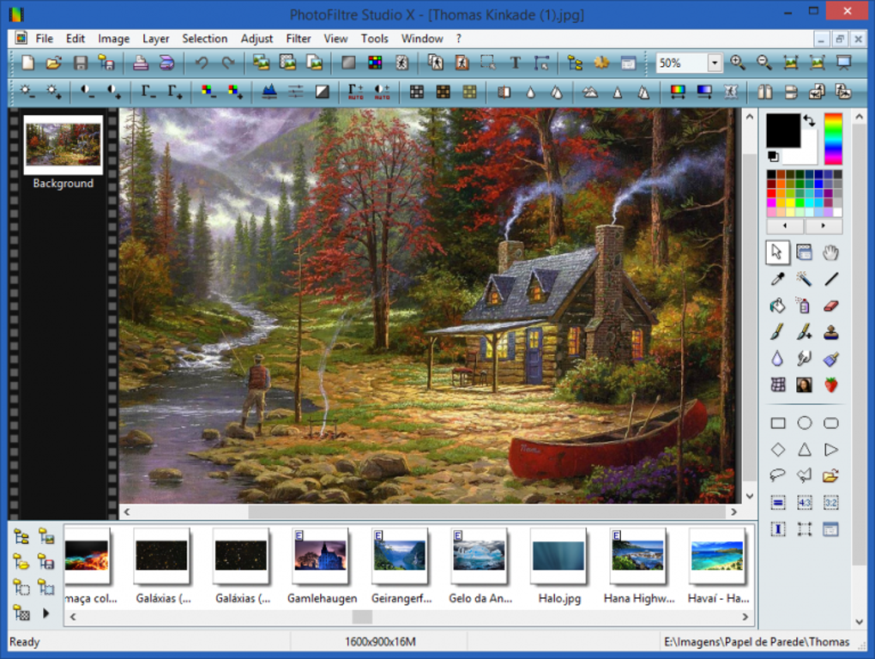Viewport: 875px width, 659px height.
Task: Select the Paintbrush tool
Action: 777,332
